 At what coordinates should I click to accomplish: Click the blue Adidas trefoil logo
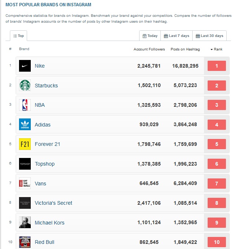25,124
